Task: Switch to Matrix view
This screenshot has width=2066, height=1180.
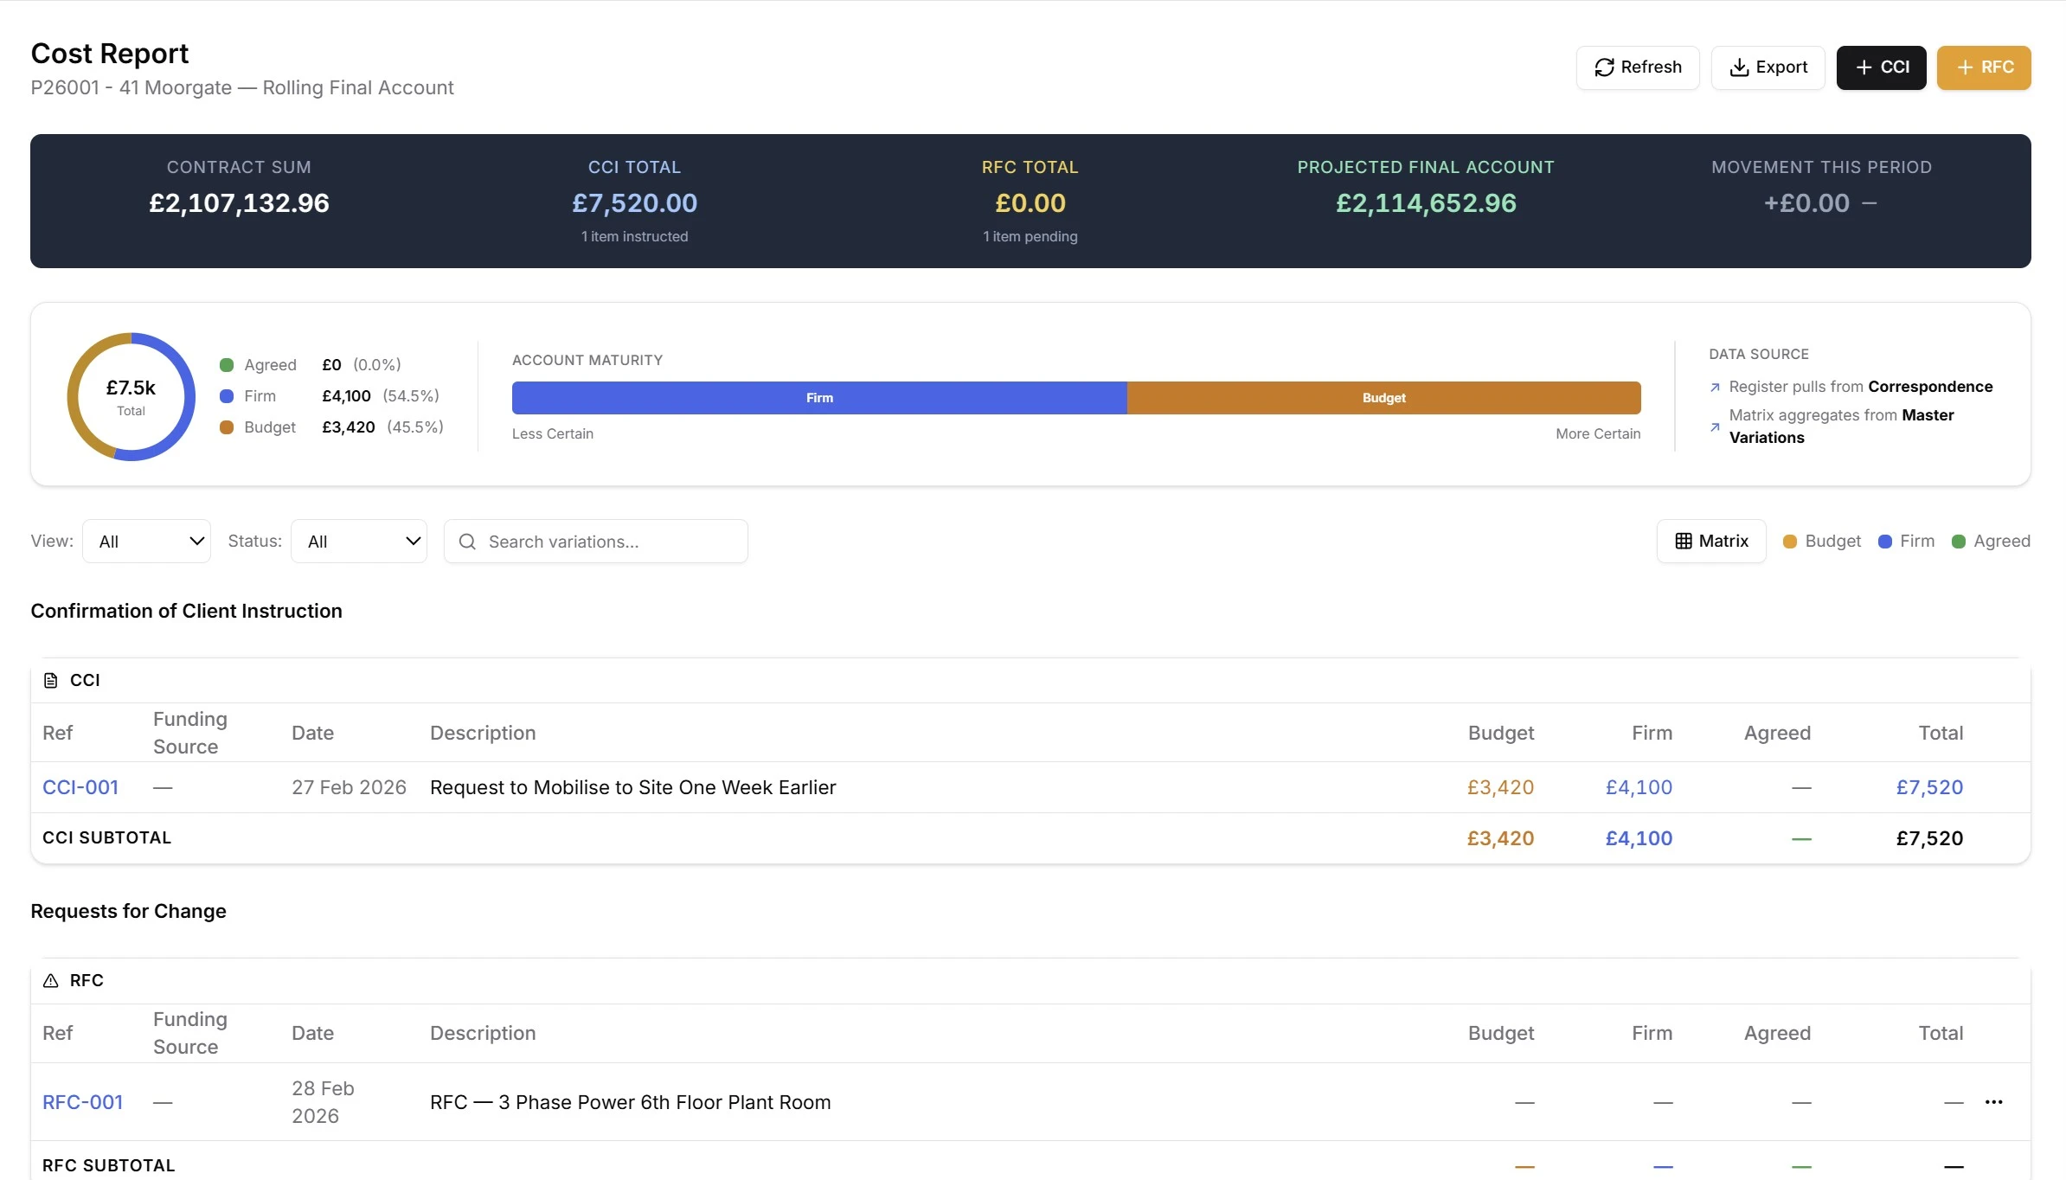Action: [x=1711, y=540]
